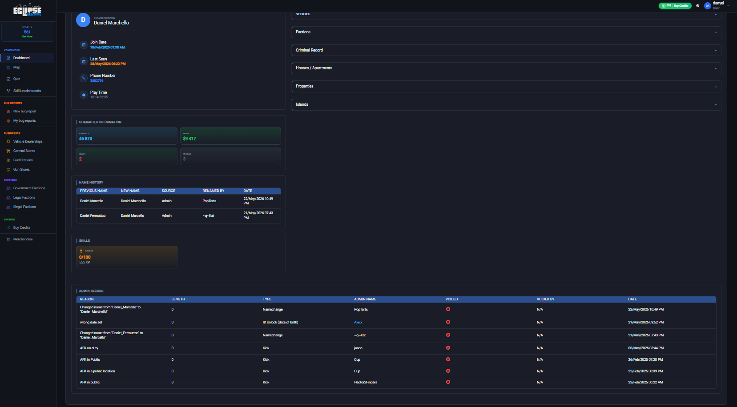Screen dimensions: 737x407
Task: Open the Merchandise link
Action: [23, 239]
